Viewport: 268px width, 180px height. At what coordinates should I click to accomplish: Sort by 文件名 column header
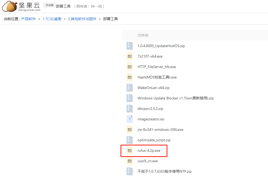tap(143, 35)
